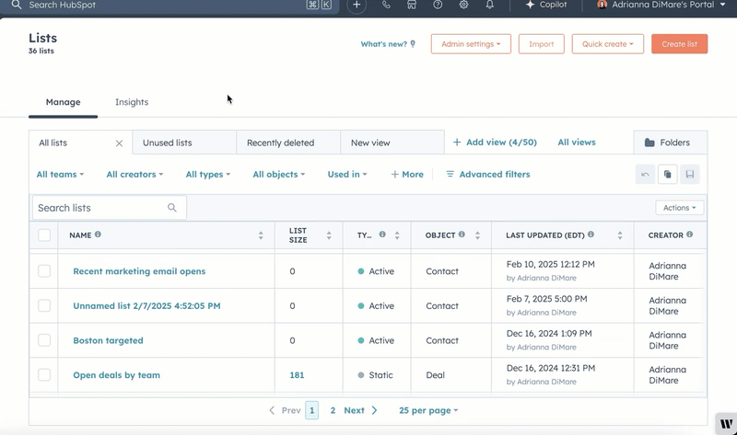Image resolution: width=737 pixels, height=435 pixels.
Task: Switch to the Insights tab
Action: 132,102
